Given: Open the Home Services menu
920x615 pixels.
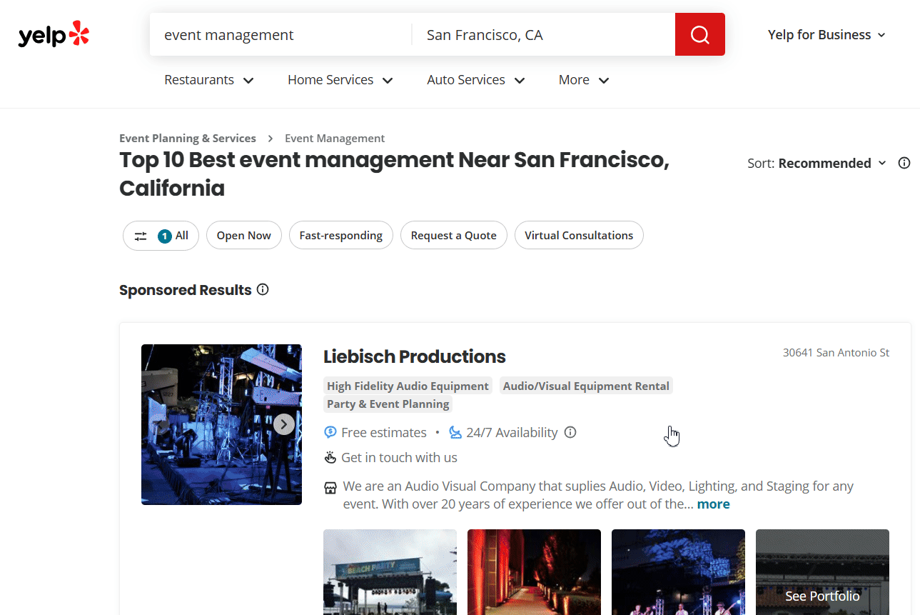Looking at the screenshot, I should 340,79.
